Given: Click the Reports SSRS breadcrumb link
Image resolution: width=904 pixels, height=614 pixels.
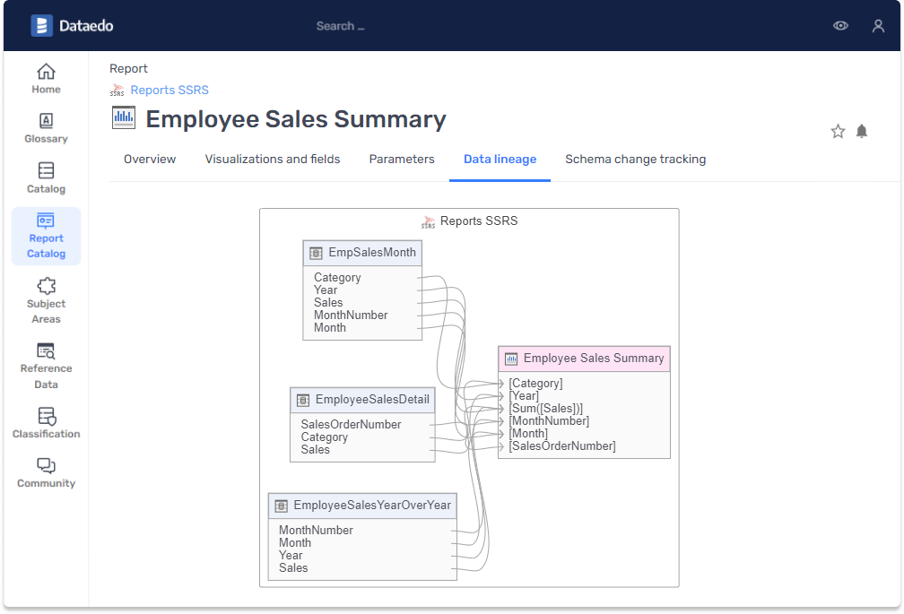Looking at the screenshot, I should point(169,90).
